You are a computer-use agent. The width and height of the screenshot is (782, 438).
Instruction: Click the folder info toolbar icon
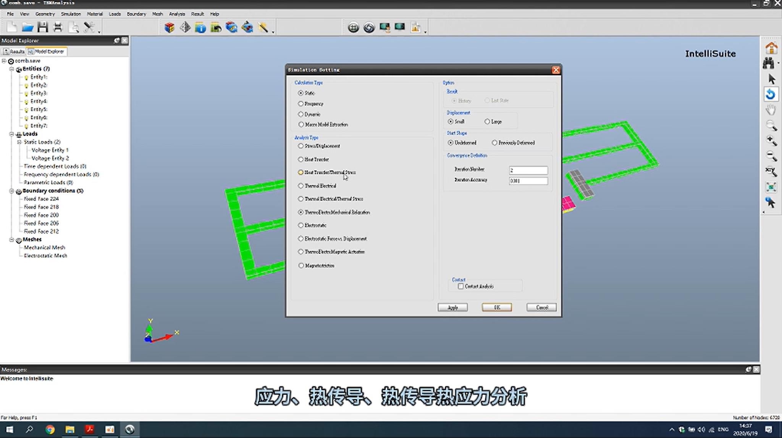point(200,27)
